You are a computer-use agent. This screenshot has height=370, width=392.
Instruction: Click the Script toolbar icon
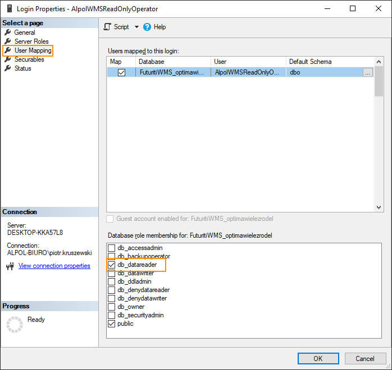tap(108, 27)
